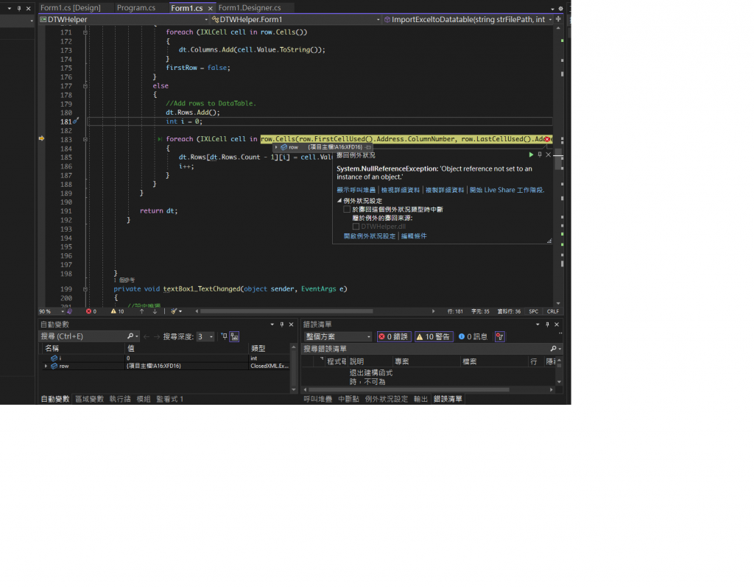This screenshot has height=588, width=754.
Task: Click the copy details link in exception popup
Action: 445,190
